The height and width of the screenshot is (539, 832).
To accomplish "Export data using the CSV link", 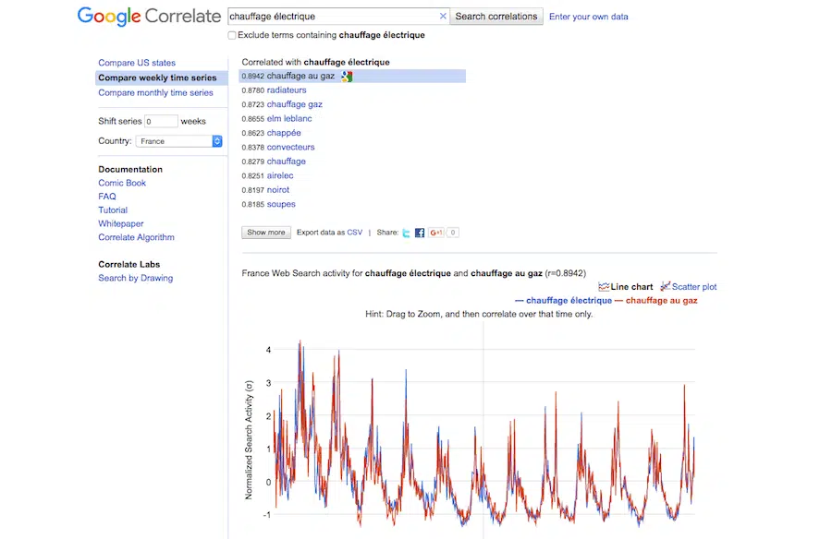I will click(355, 233).
